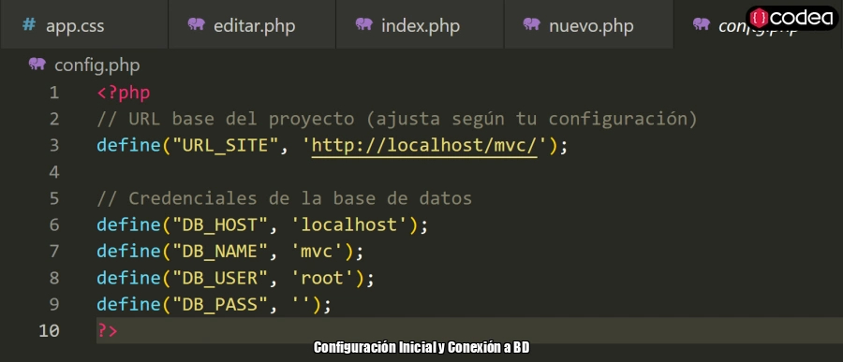Click the <?php opening tag
843x362 pixels.
(123, 93)
